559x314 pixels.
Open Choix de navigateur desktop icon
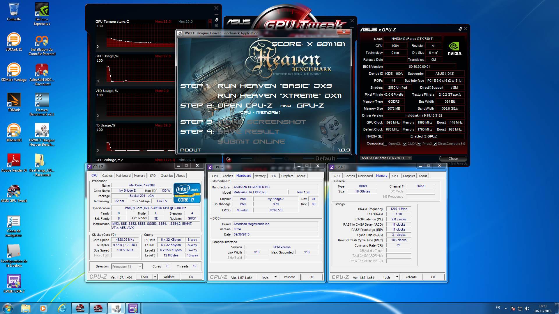[14, 226]
